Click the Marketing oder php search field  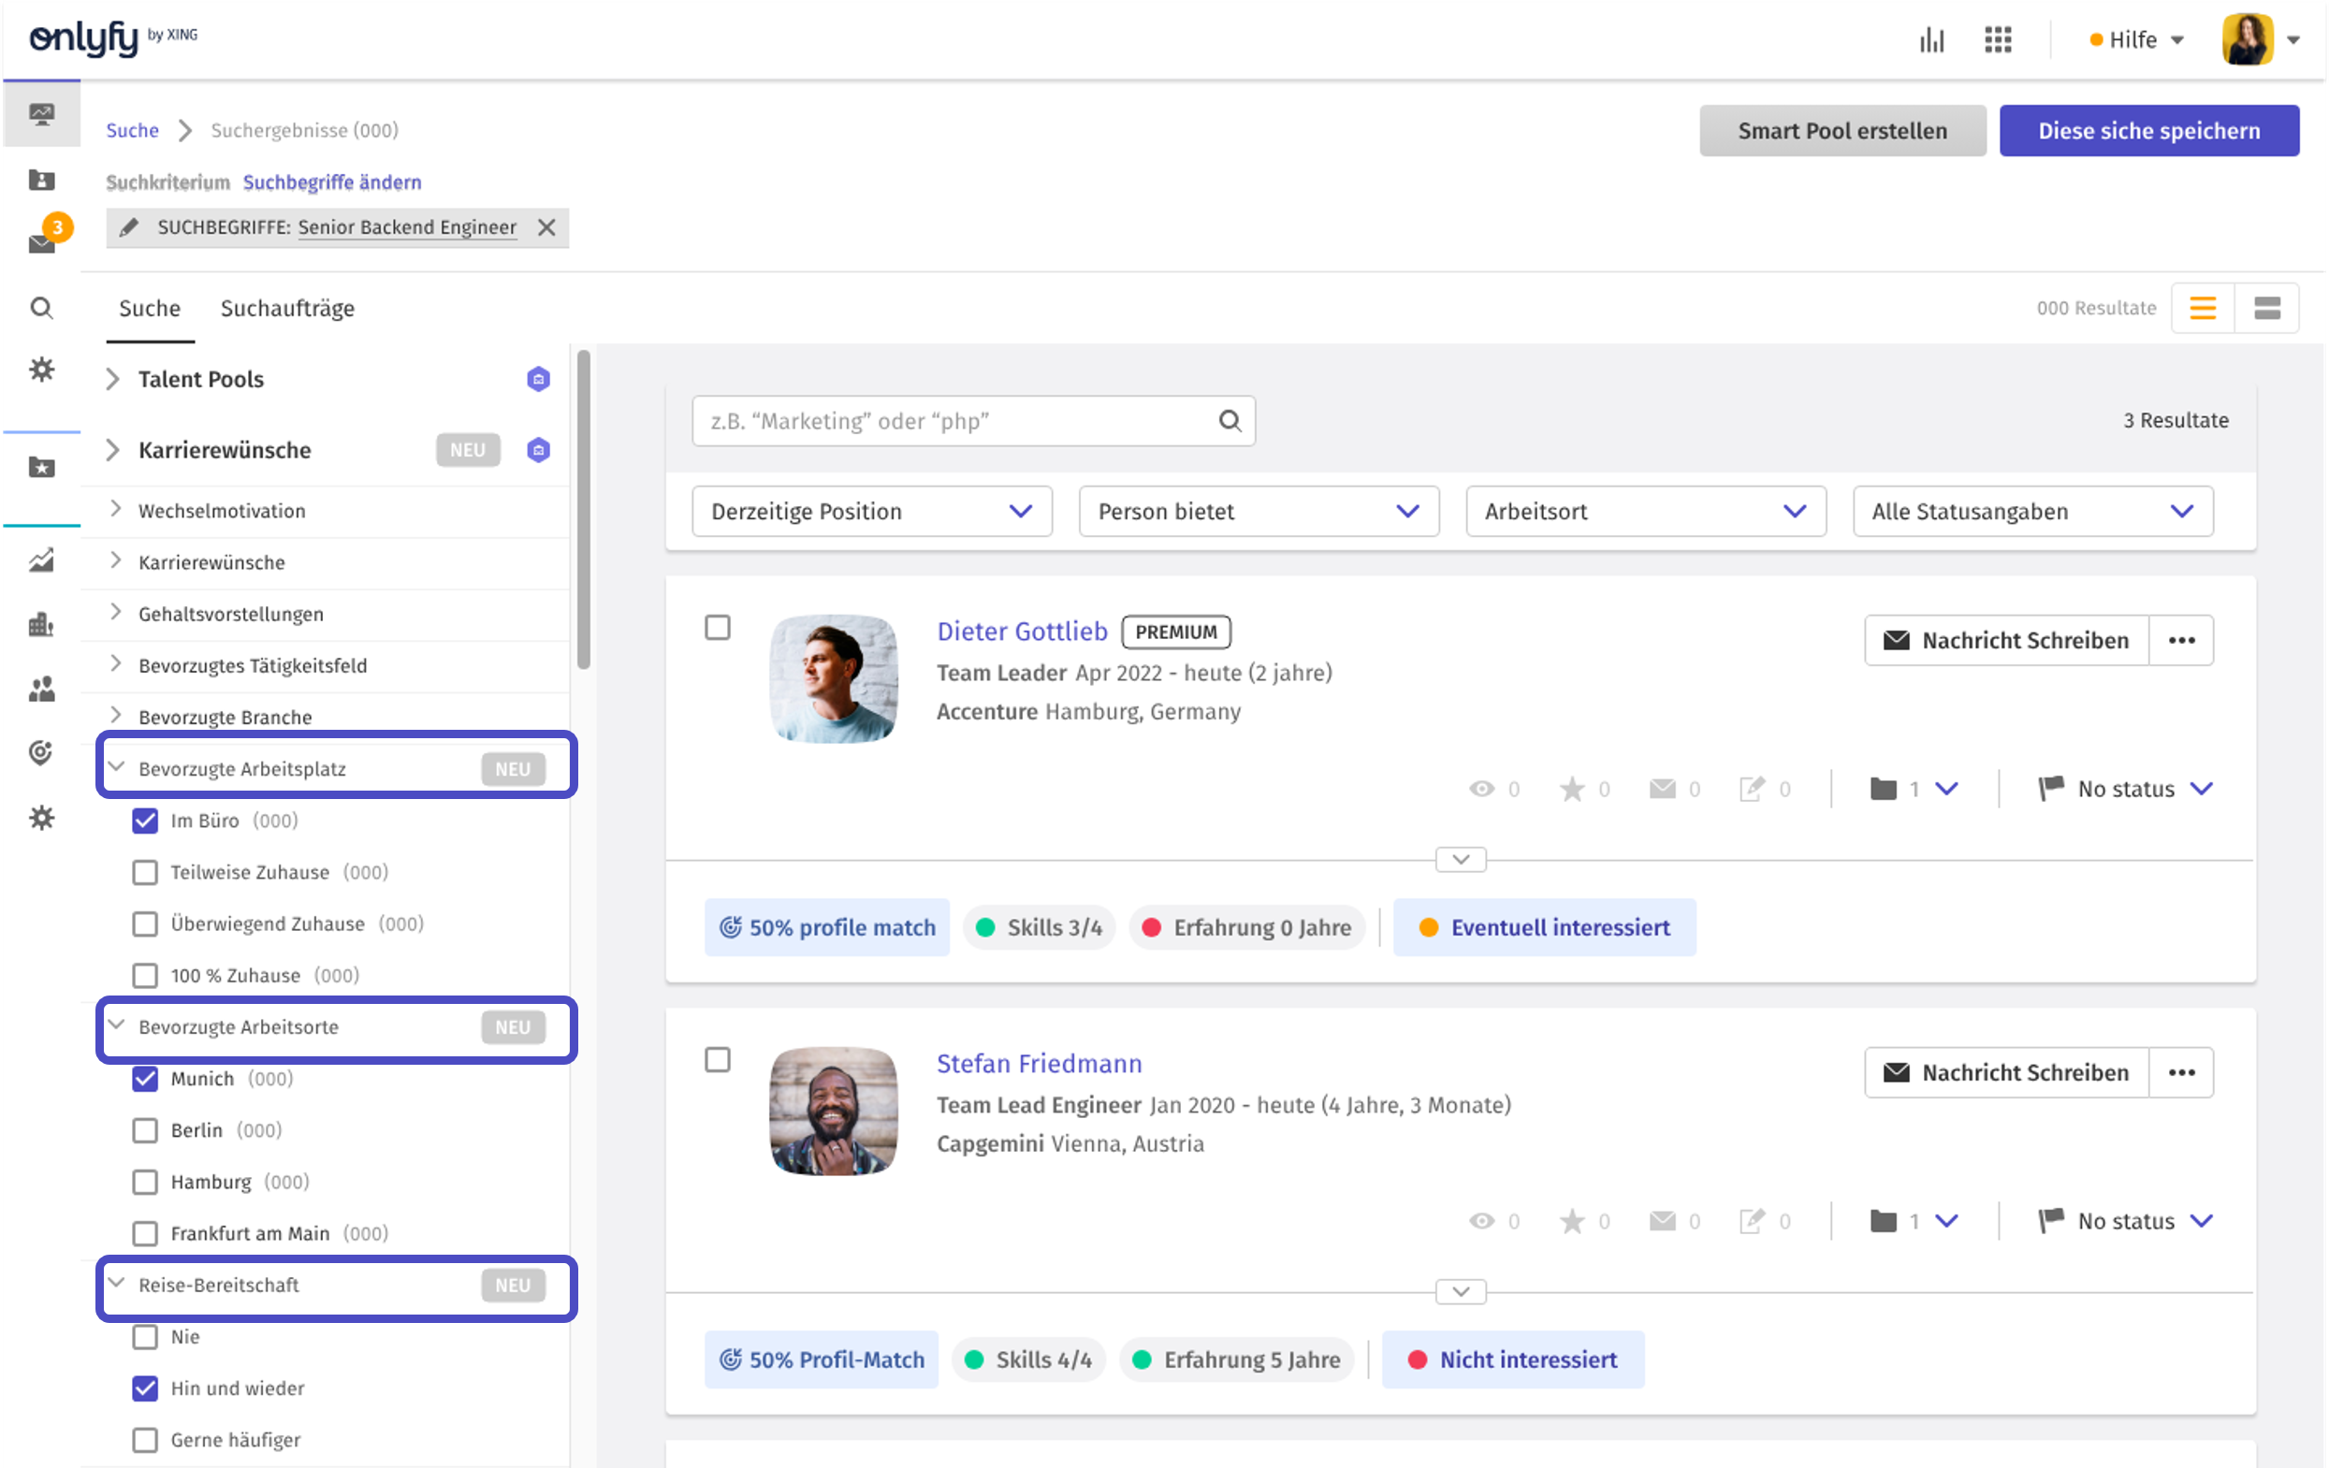coord(957,421)
